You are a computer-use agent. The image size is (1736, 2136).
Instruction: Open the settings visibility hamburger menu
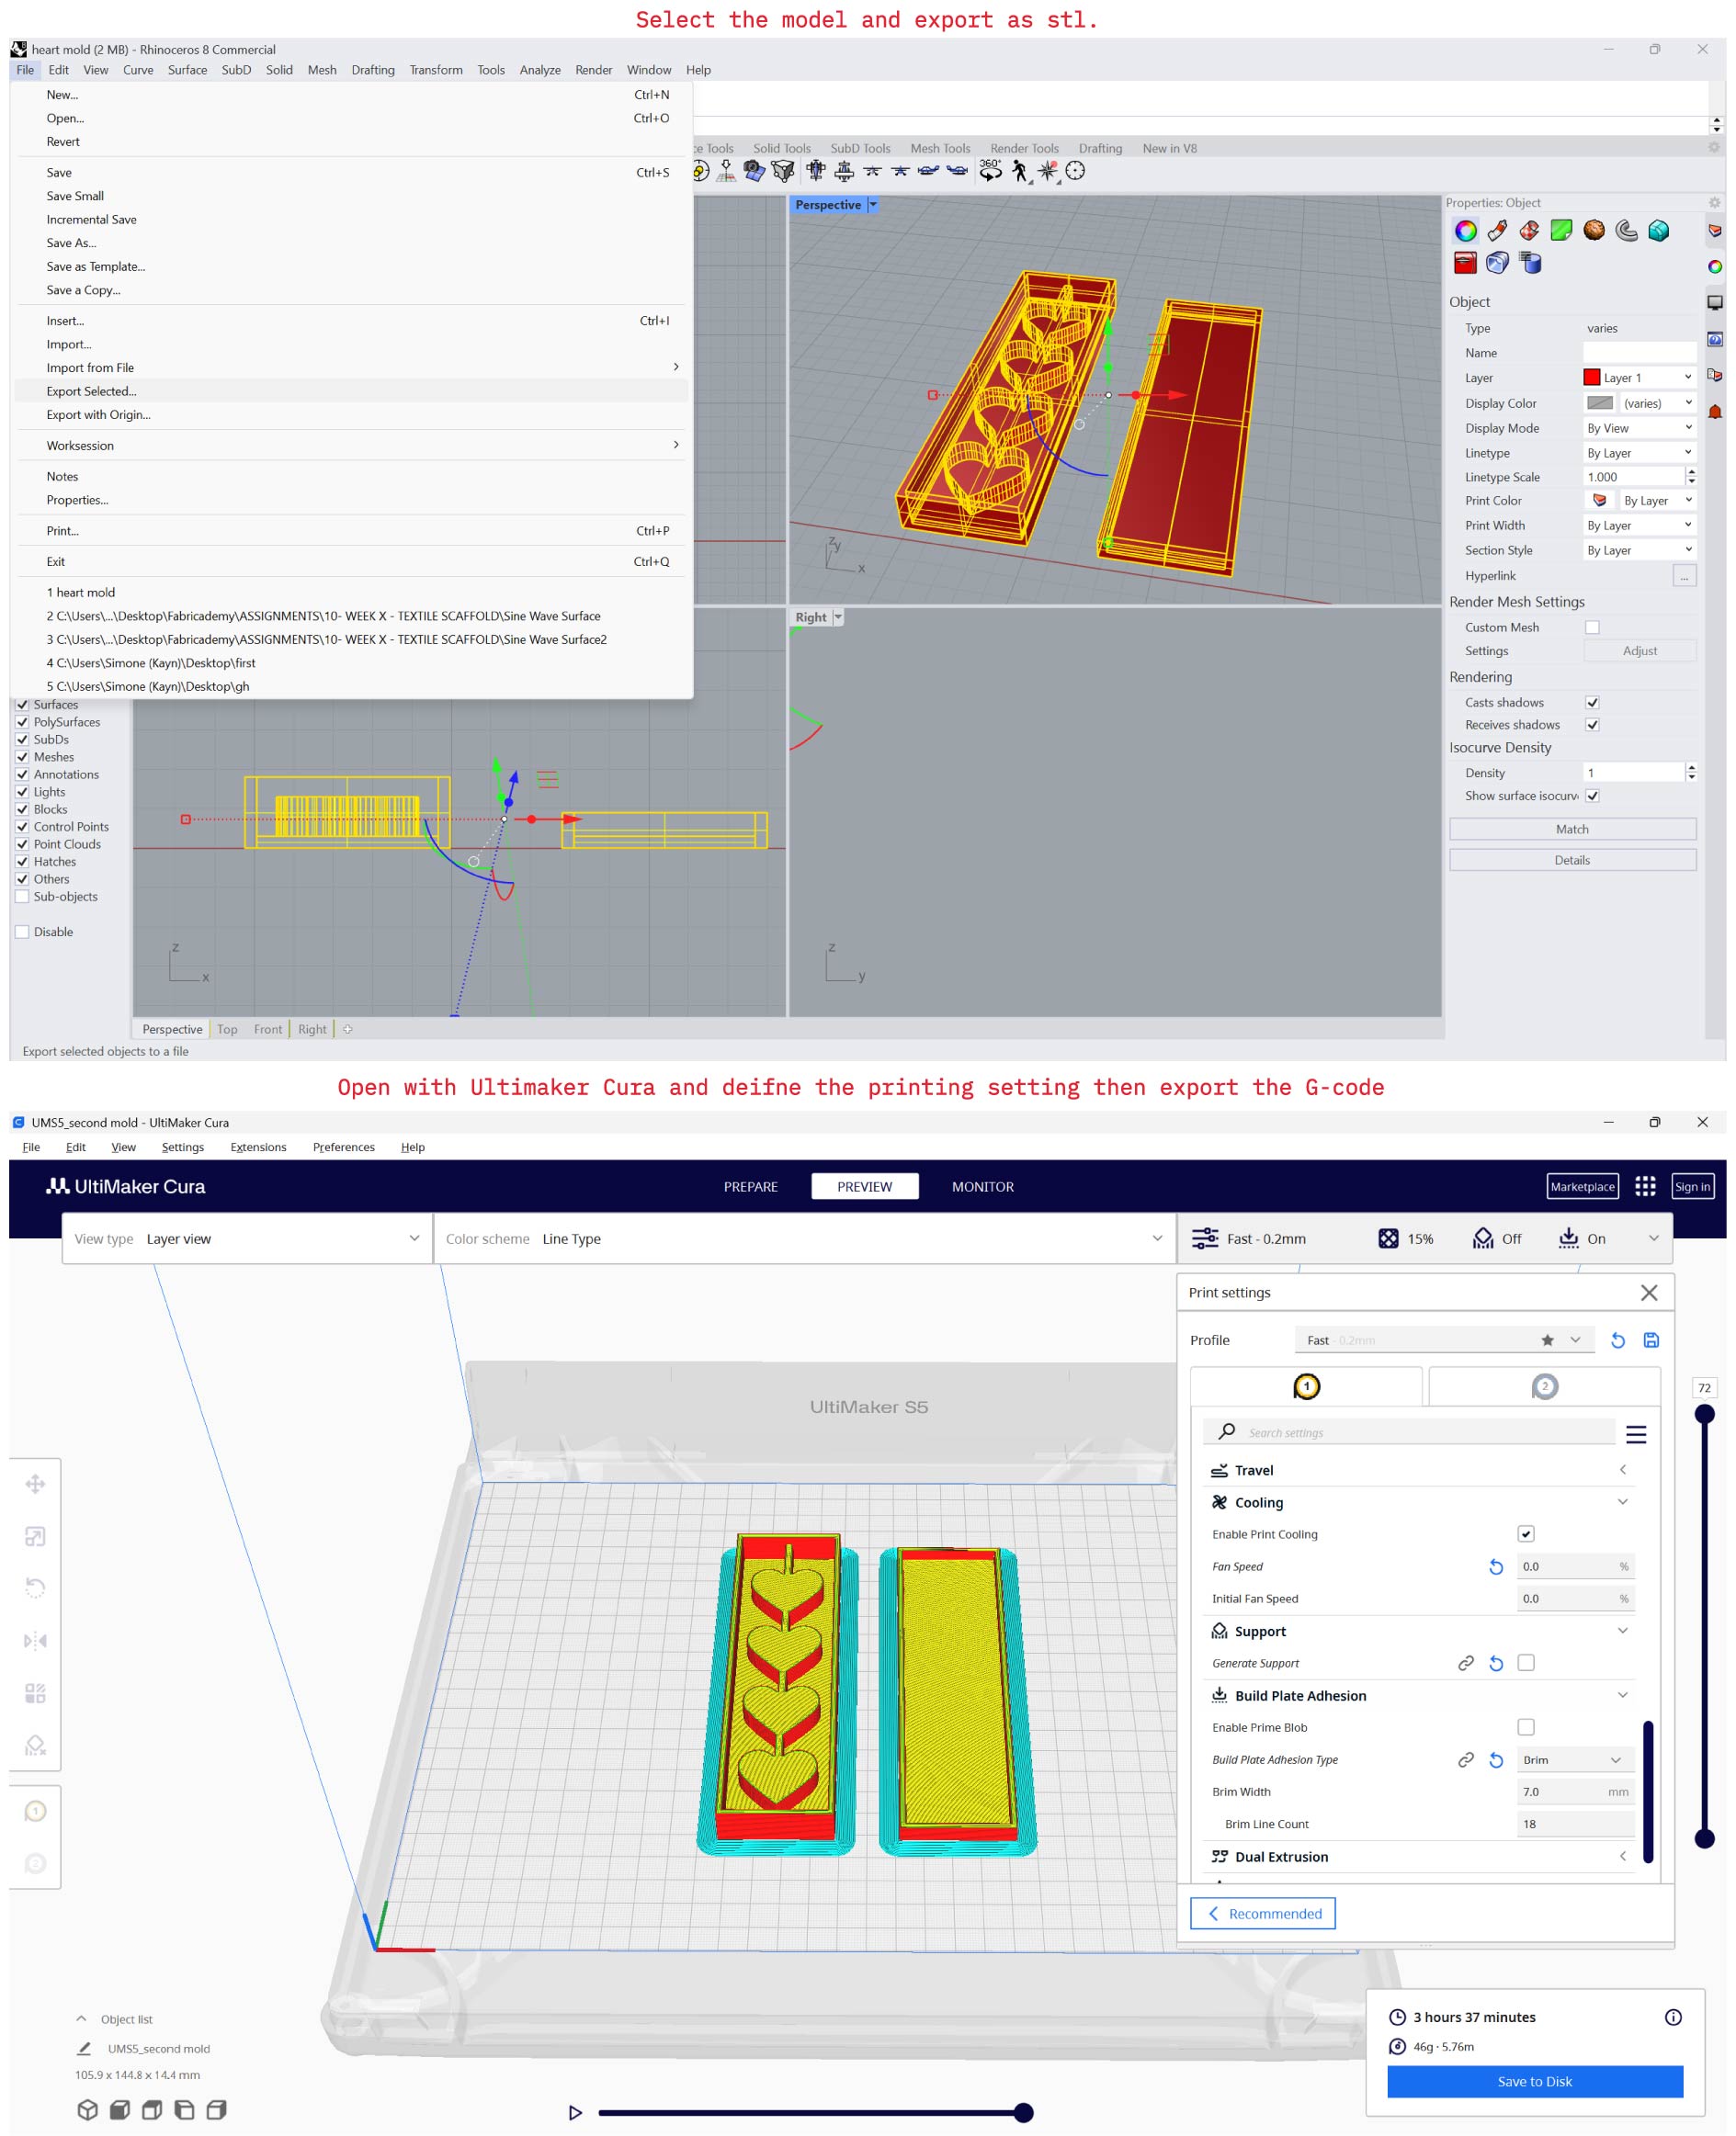(x=1636, y=1434)
